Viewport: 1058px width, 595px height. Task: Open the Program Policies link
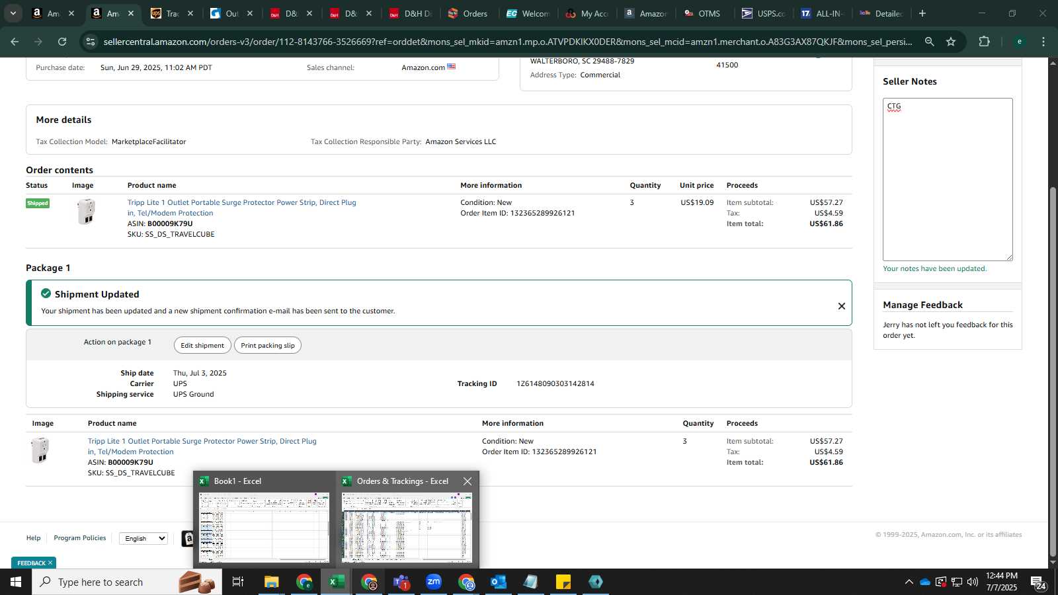[x=79, y=538]
